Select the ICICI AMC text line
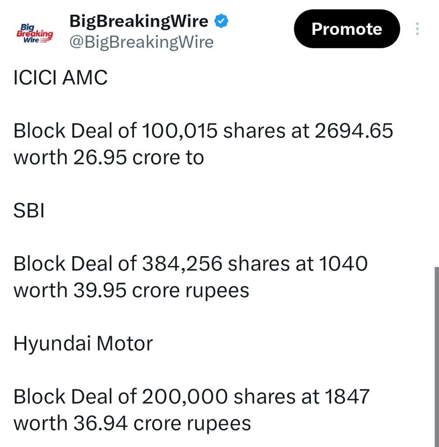Viewport: 439px width, 447px height. click(59, 78)
